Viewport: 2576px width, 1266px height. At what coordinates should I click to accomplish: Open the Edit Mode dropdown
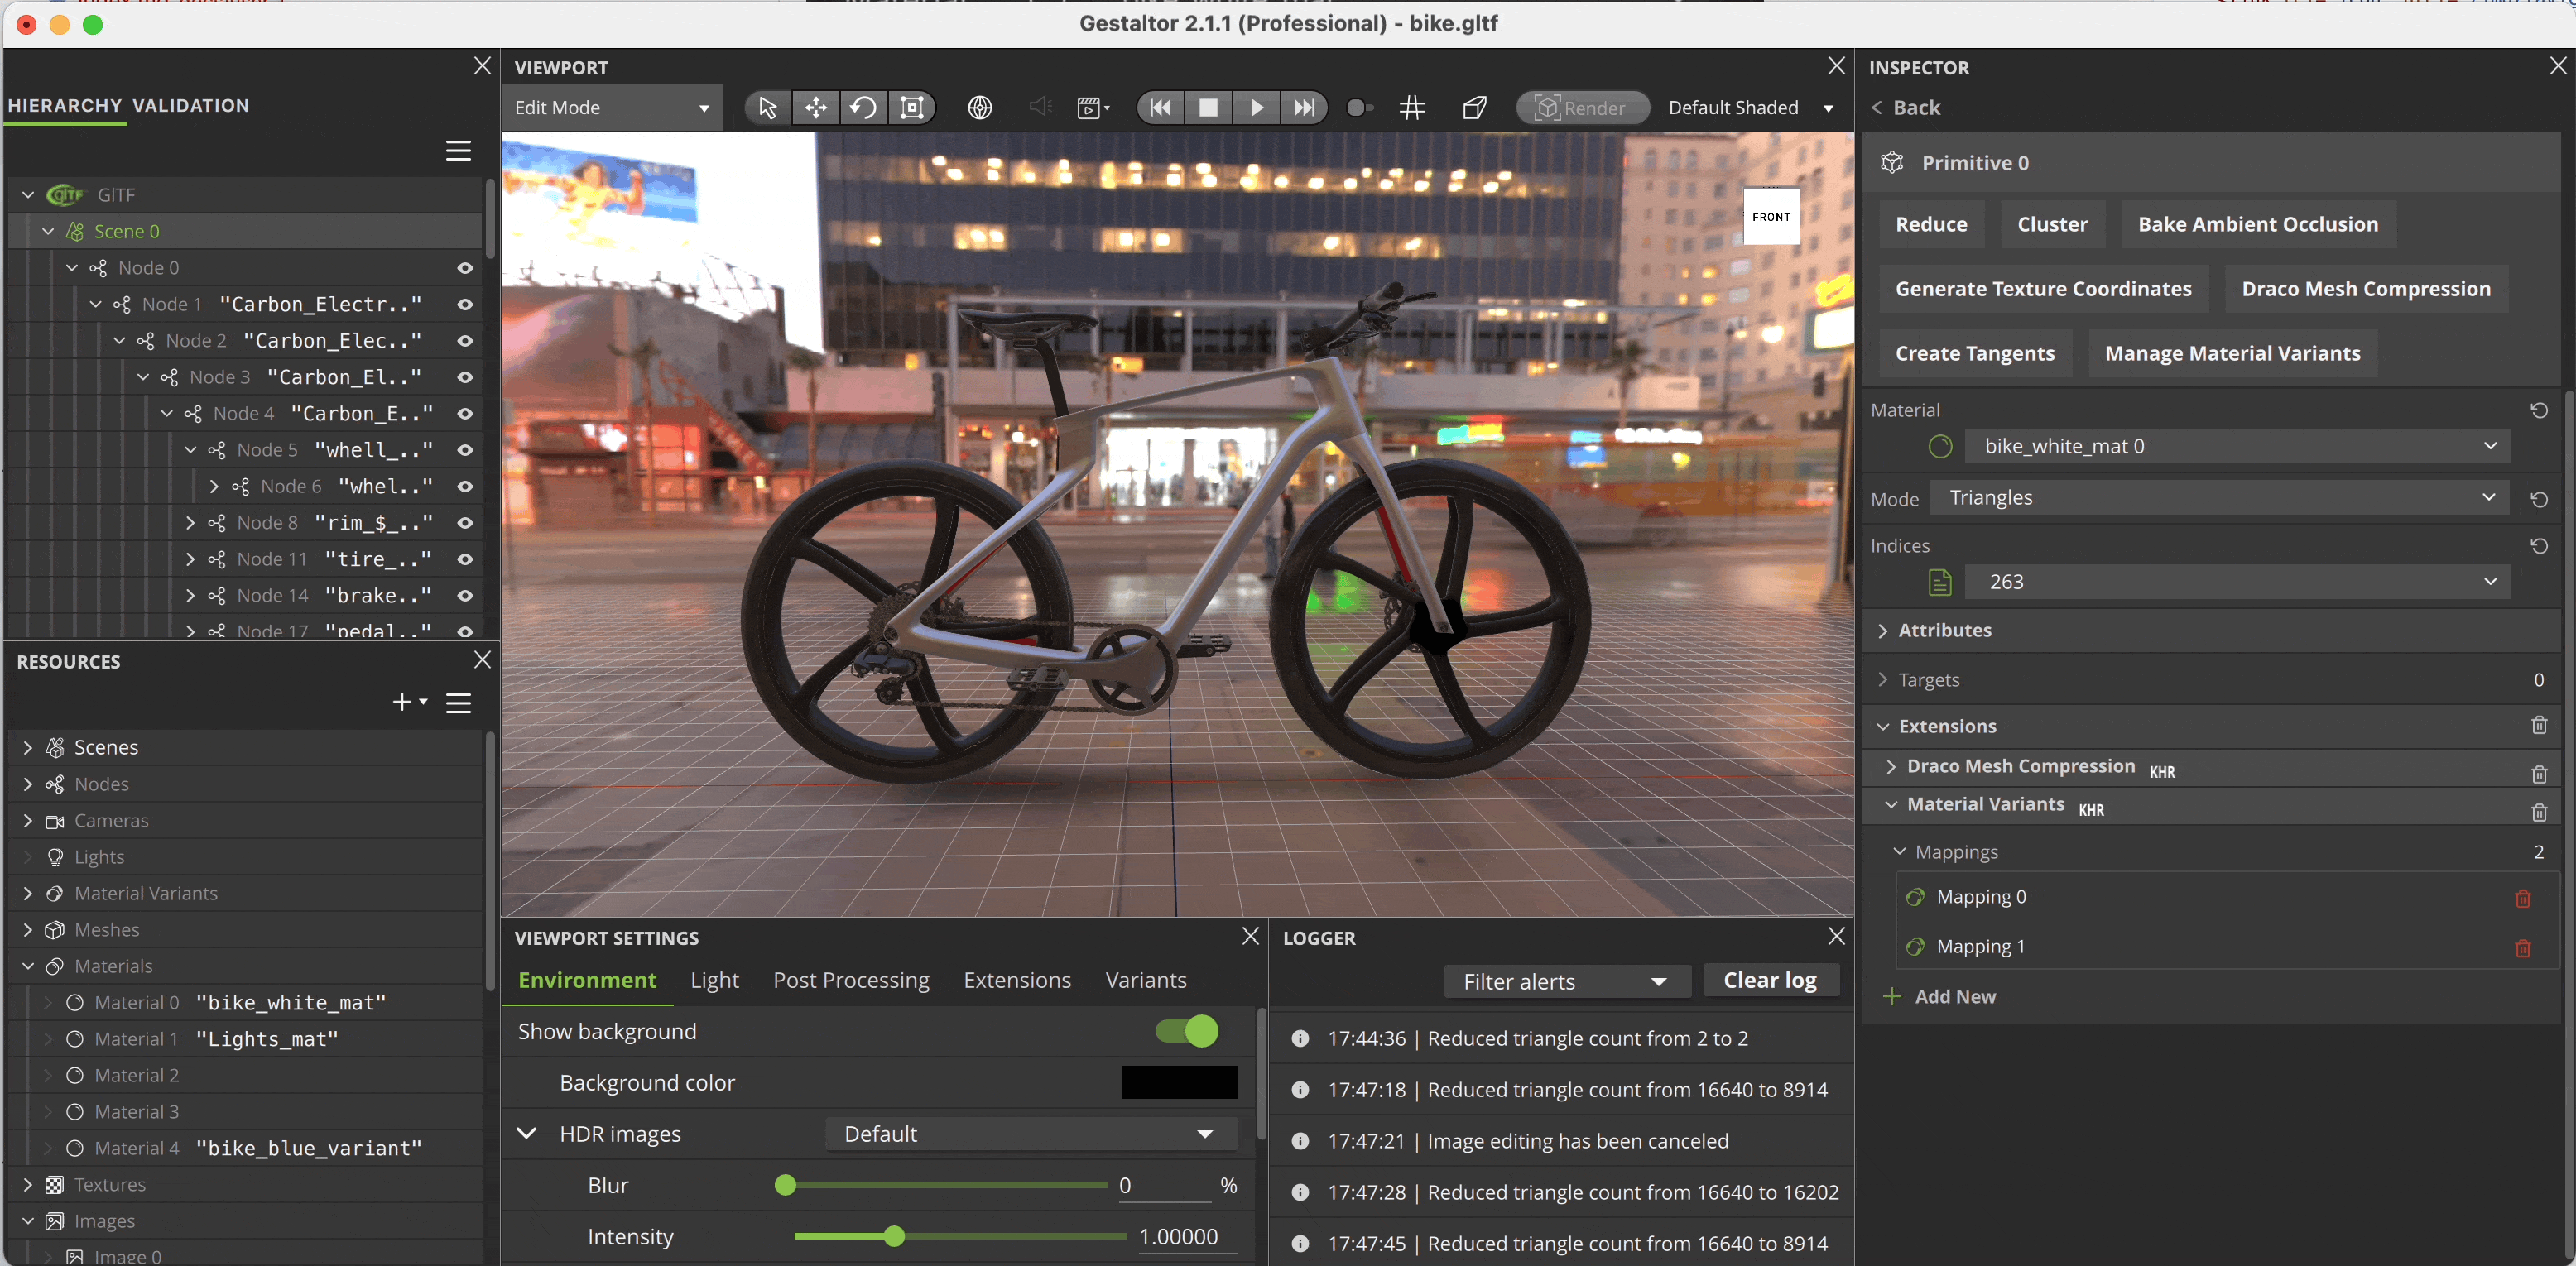tap(611, 108)
